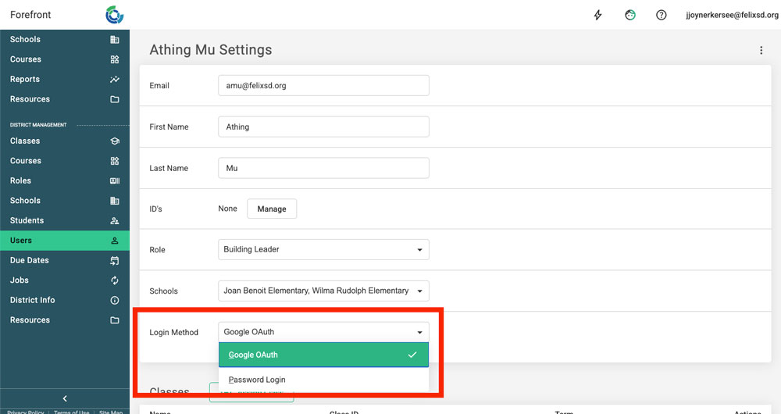Open Students in District Management
The width and height of the screenshot is (781, 414).
coord(27,220)
